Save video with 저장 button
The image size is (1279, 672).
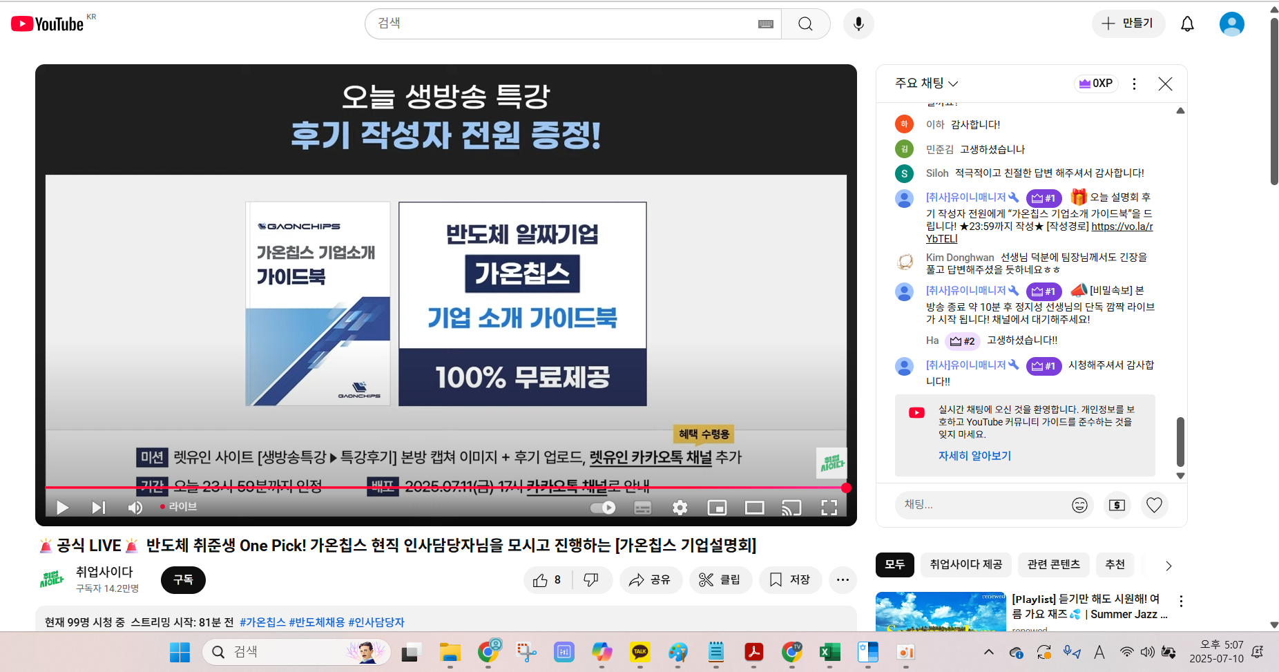790,580
